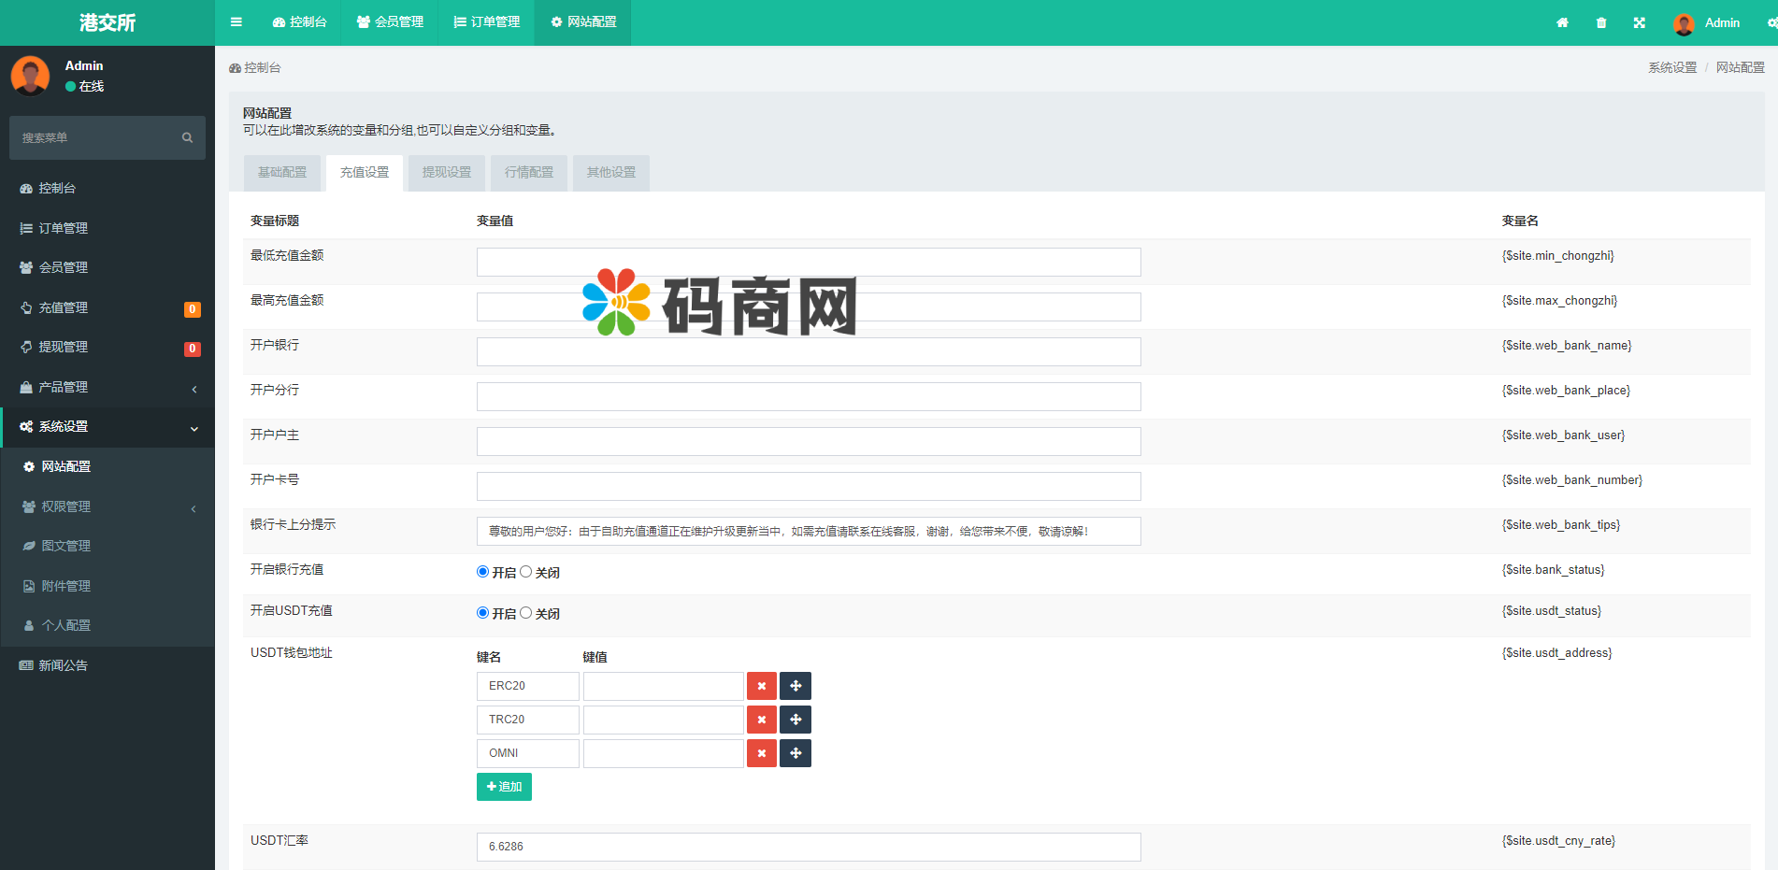Viewport: 1778px width, 870px height.
Task: Click the 开户卡号 input field
Action: [809, 487]
